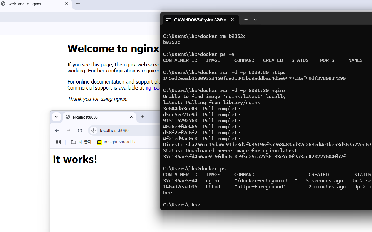This screenshot has width=372, height=232.
Task: View site information icon beside localhost:8080 address
Action: tap(94, 130)
